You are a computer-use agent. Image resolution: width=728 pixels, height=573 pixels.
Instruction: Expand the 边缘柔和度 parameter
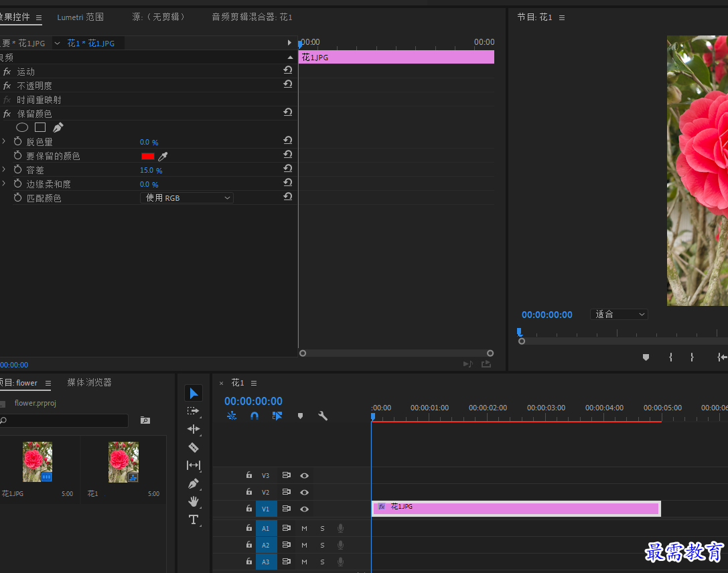pyautogui.click(x=4, y=183)
